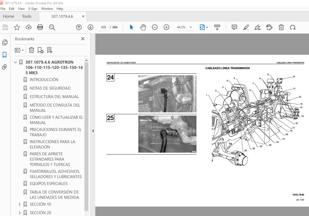The width and height of the screenshot is (309, 216).
Task: Expand SECCIÓN 20 bookmark
Action: point(19,213)
